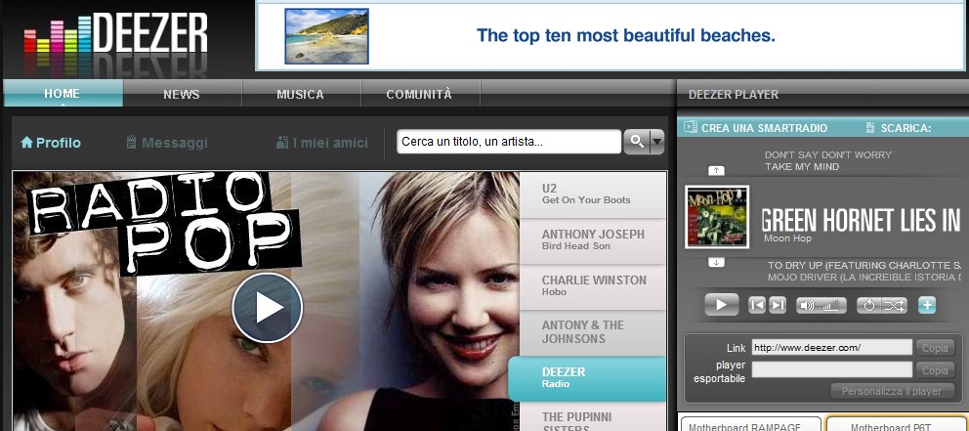Toggle shuffle mode
Image resolution: width=969 pixels, height=431 pixels.
coord(895,306)
